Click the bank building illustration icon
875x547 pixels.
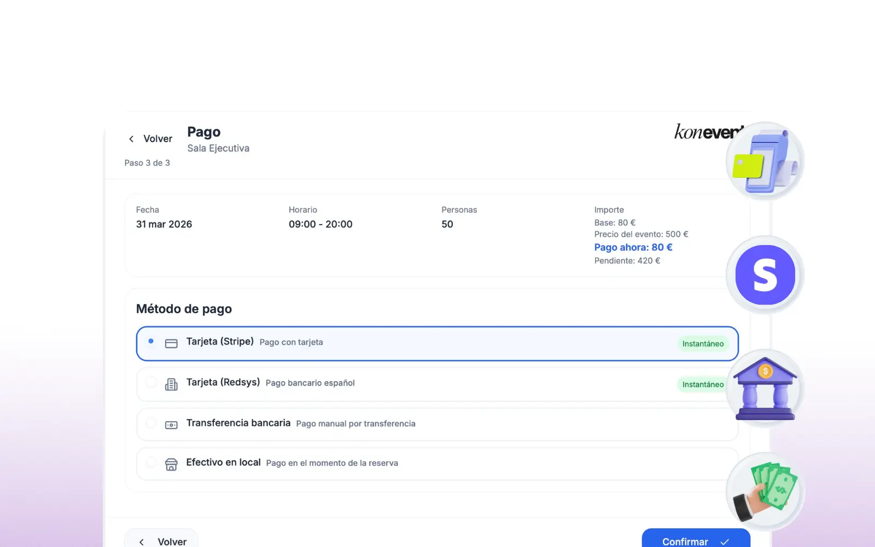765,387
